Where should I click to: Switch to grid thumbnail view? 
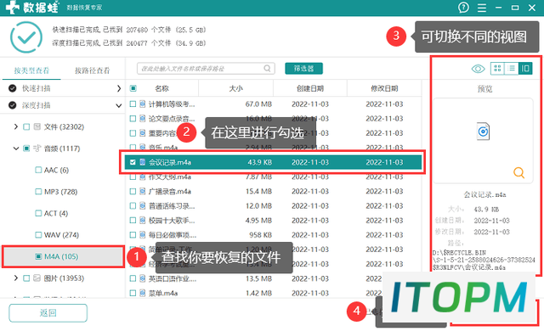[497, 68]
